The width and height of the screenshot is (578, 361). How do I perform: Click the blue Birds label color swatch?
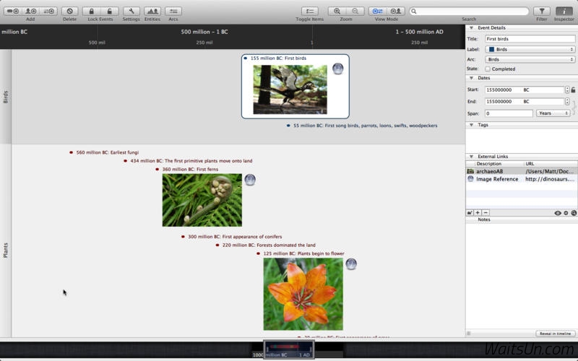[491, 49]
